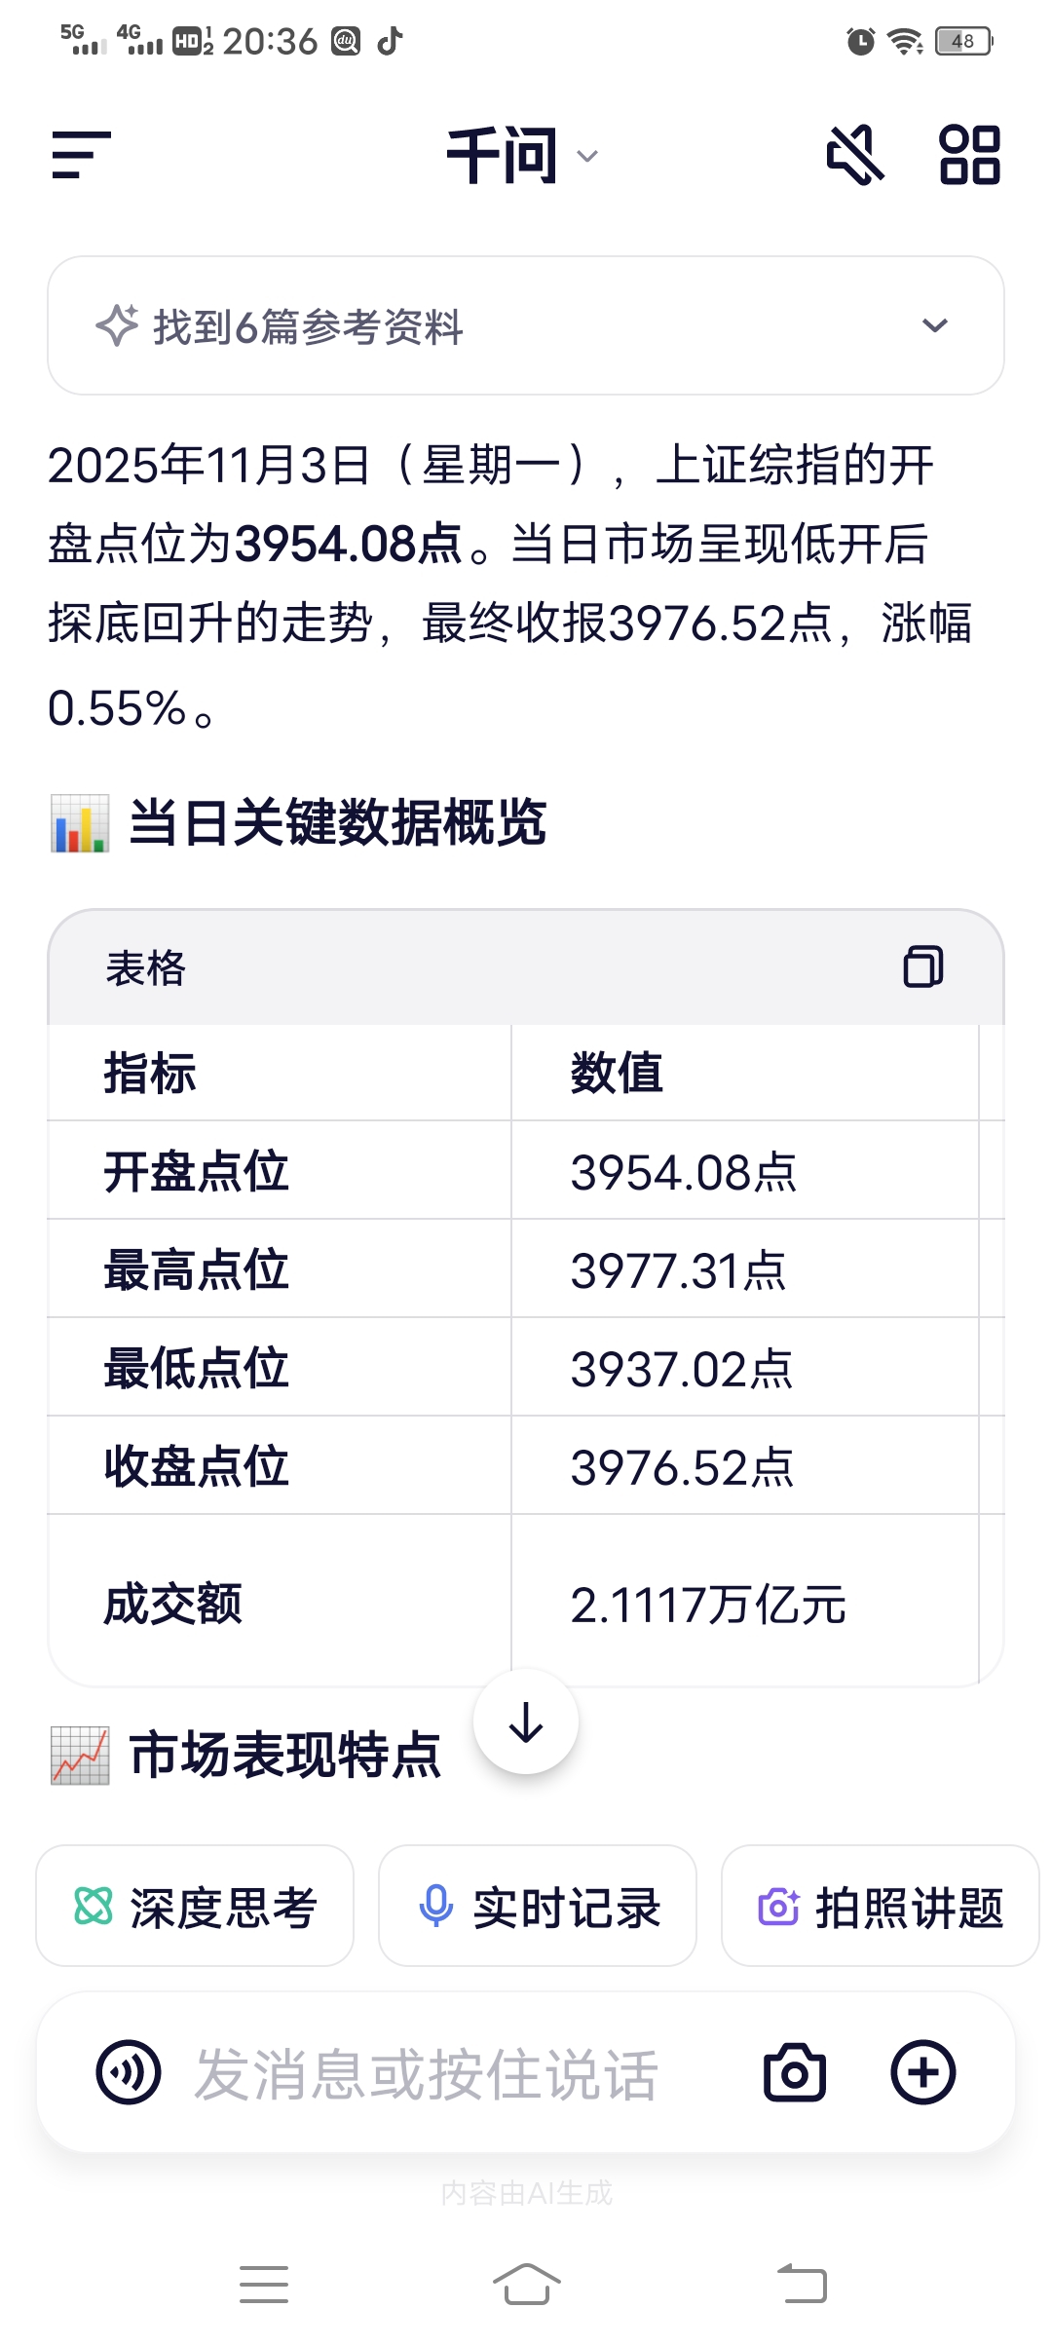Toggle 深度思考 deep thinking mode
Image resolution: width=1052 pixels, height=2346 pixels.
click(x=195, y=1907)
